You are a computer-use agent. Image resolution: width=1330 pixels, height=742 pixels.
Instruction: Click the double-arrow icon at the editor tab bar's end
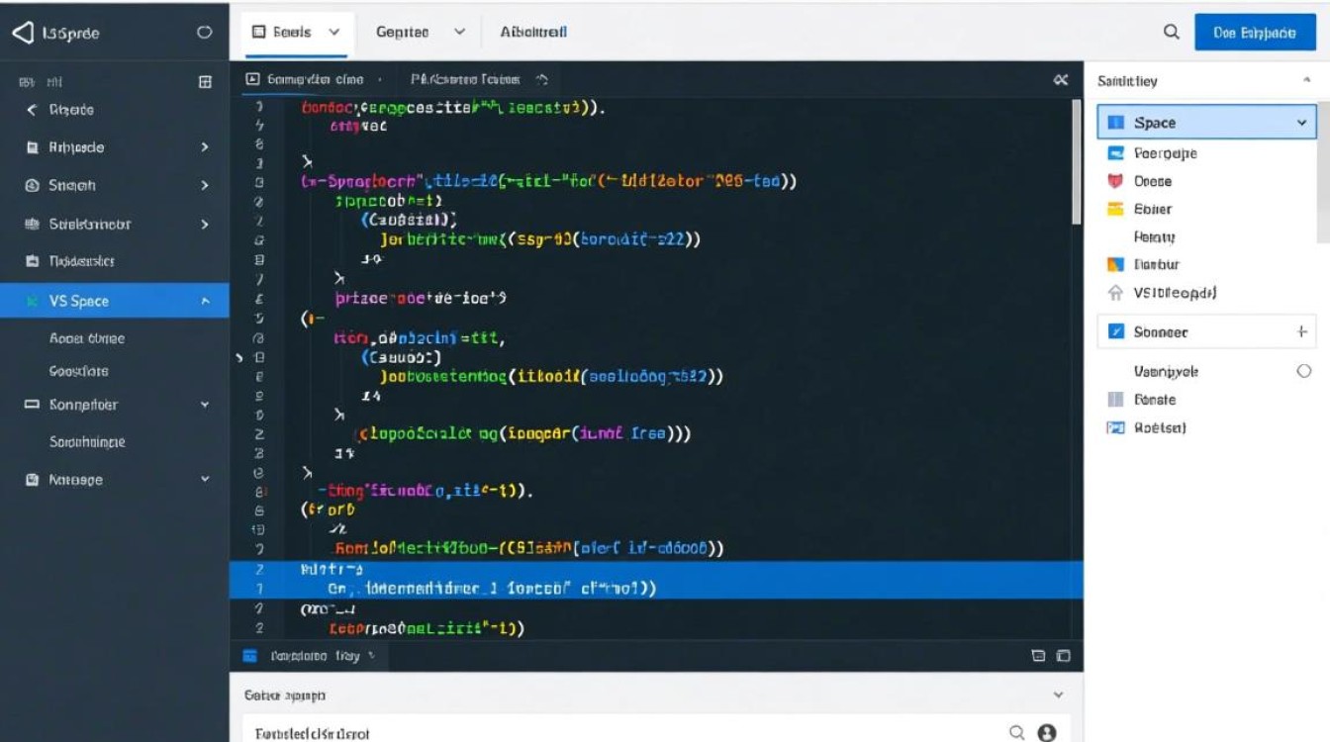coord(1061,80)
